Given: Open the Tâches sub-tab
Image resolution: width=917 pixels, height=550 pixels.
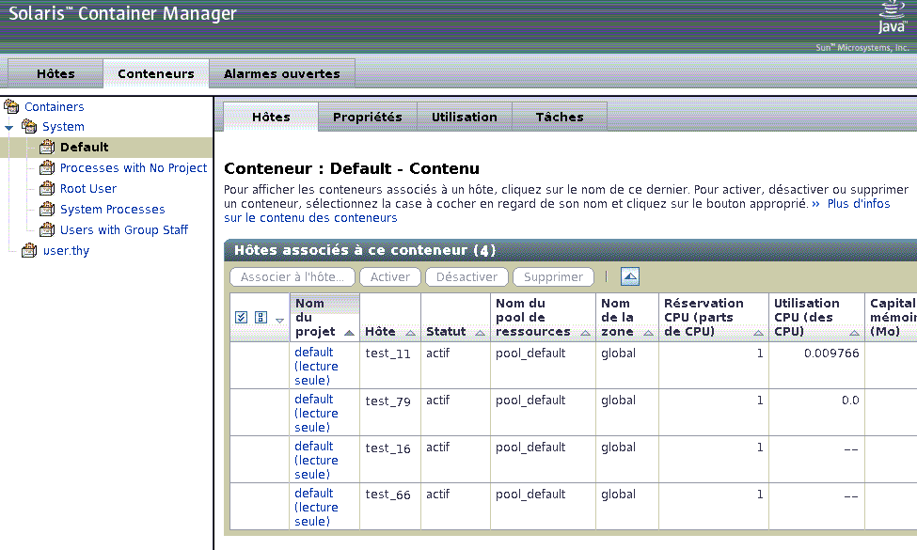Looking at the screenshot, I should pos(560,117).
